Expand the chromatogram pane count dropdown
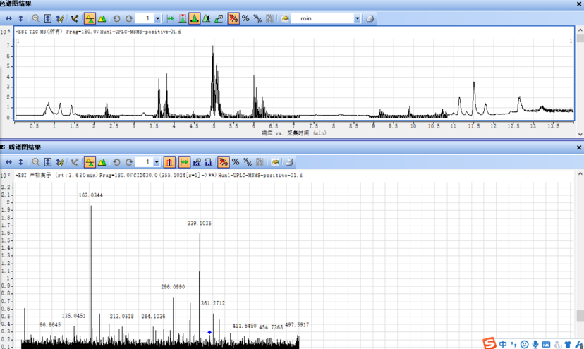The height and width of the screenshot is (349, 584). [157, 18]
